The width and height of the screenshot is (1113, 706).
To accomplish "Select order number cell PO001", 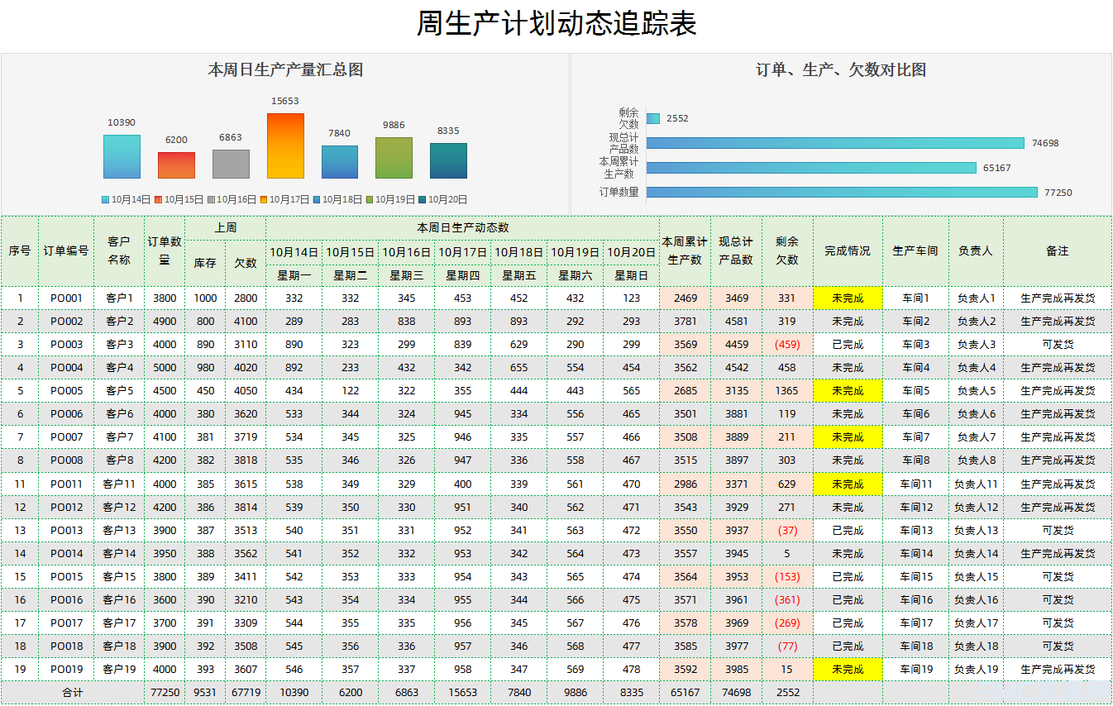I will [x=66, y=298].
